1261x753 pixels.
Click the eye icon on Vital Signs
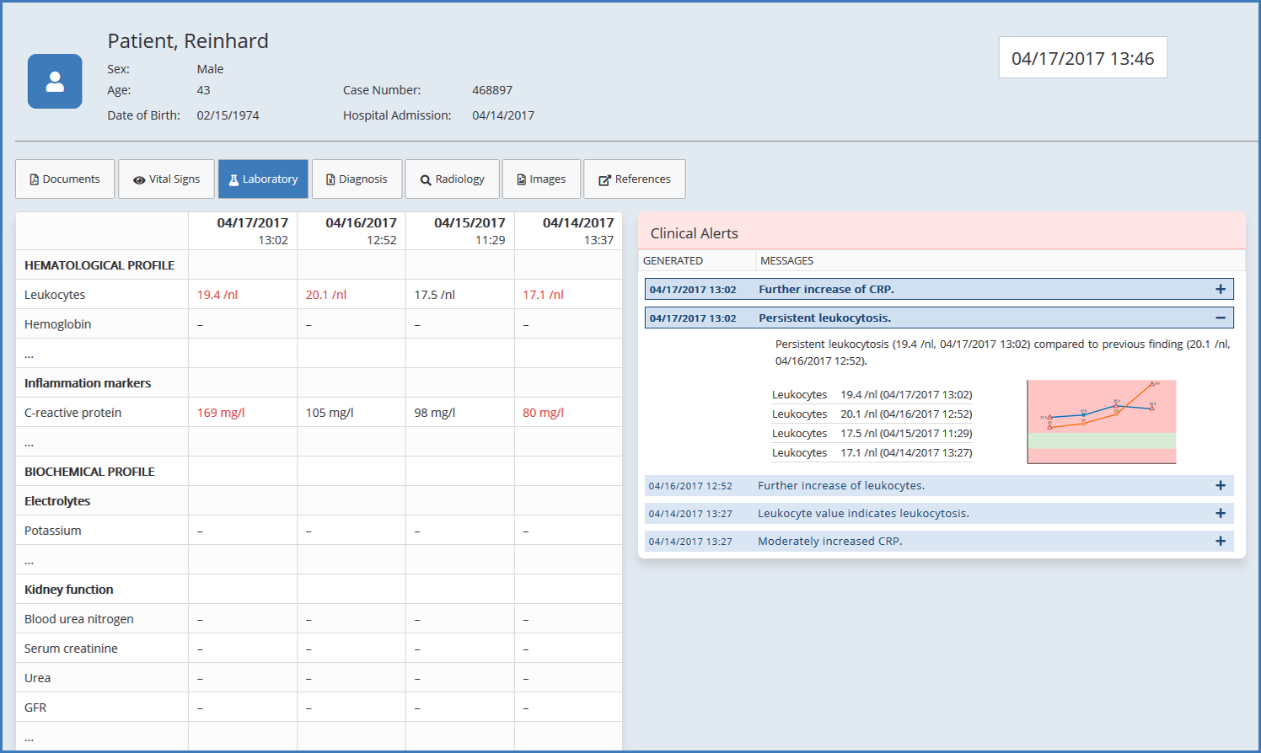click(x=139, y=179)
